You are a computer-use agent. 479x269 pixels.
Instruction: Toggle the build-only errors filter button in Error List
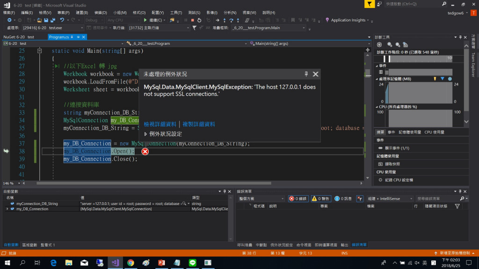(x=360, y=198)
